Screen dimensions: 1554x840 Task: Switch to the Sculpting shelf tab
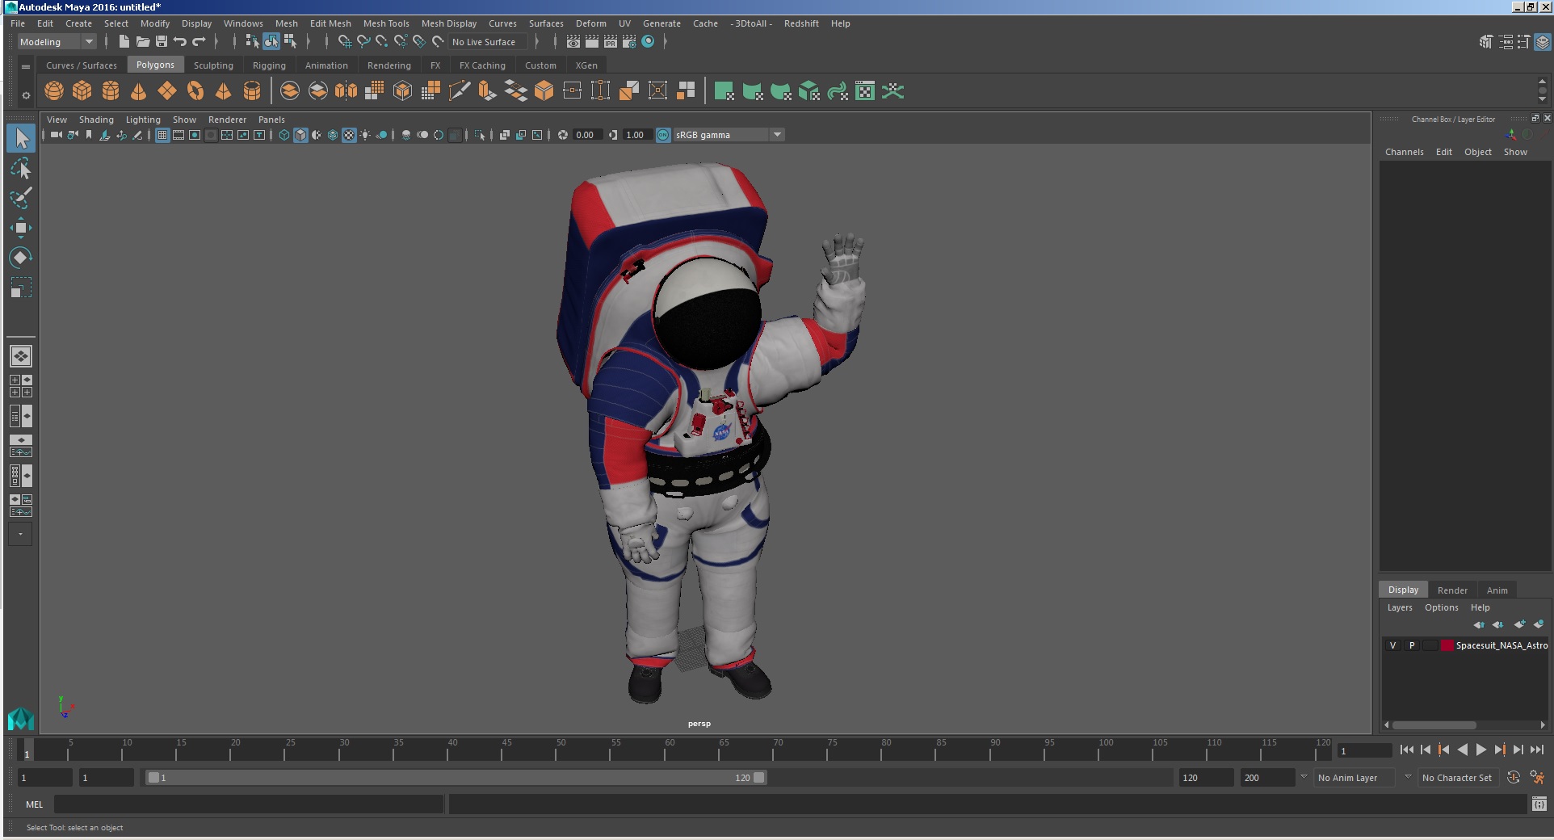(x=213, y=65)
